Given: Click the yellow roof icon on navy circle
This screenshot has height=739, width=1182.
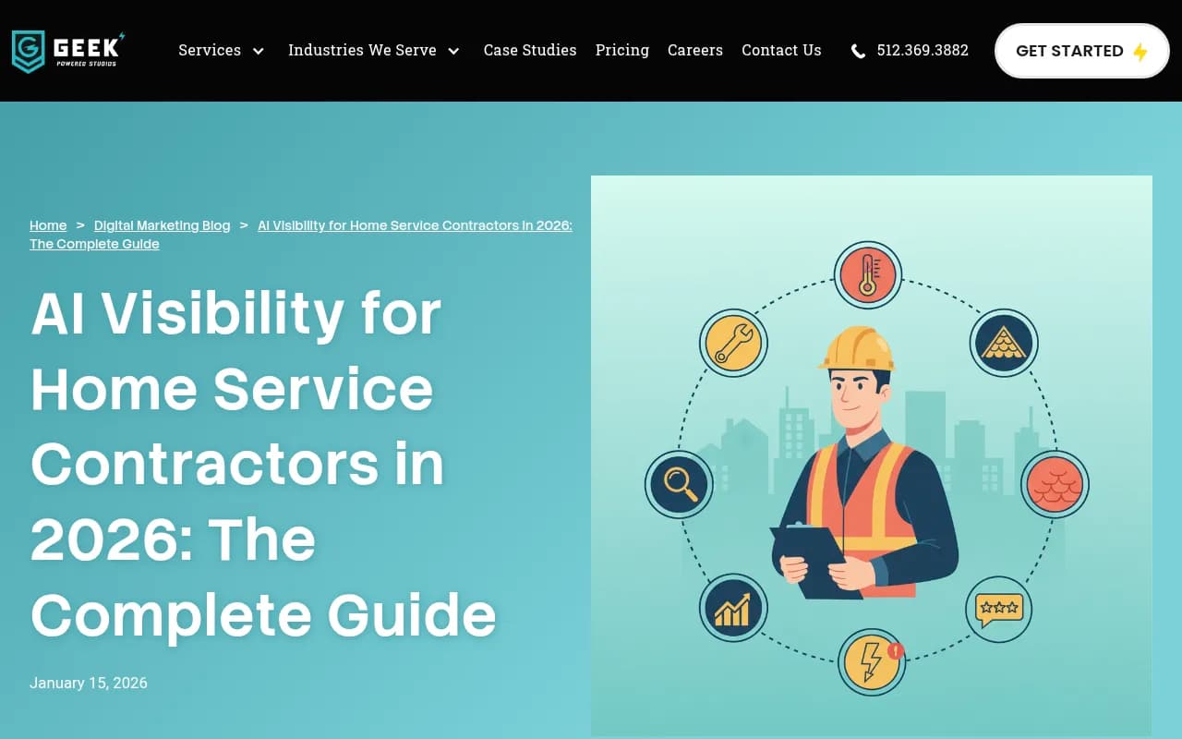Looking at the screenshot, I should point(1004,344).
